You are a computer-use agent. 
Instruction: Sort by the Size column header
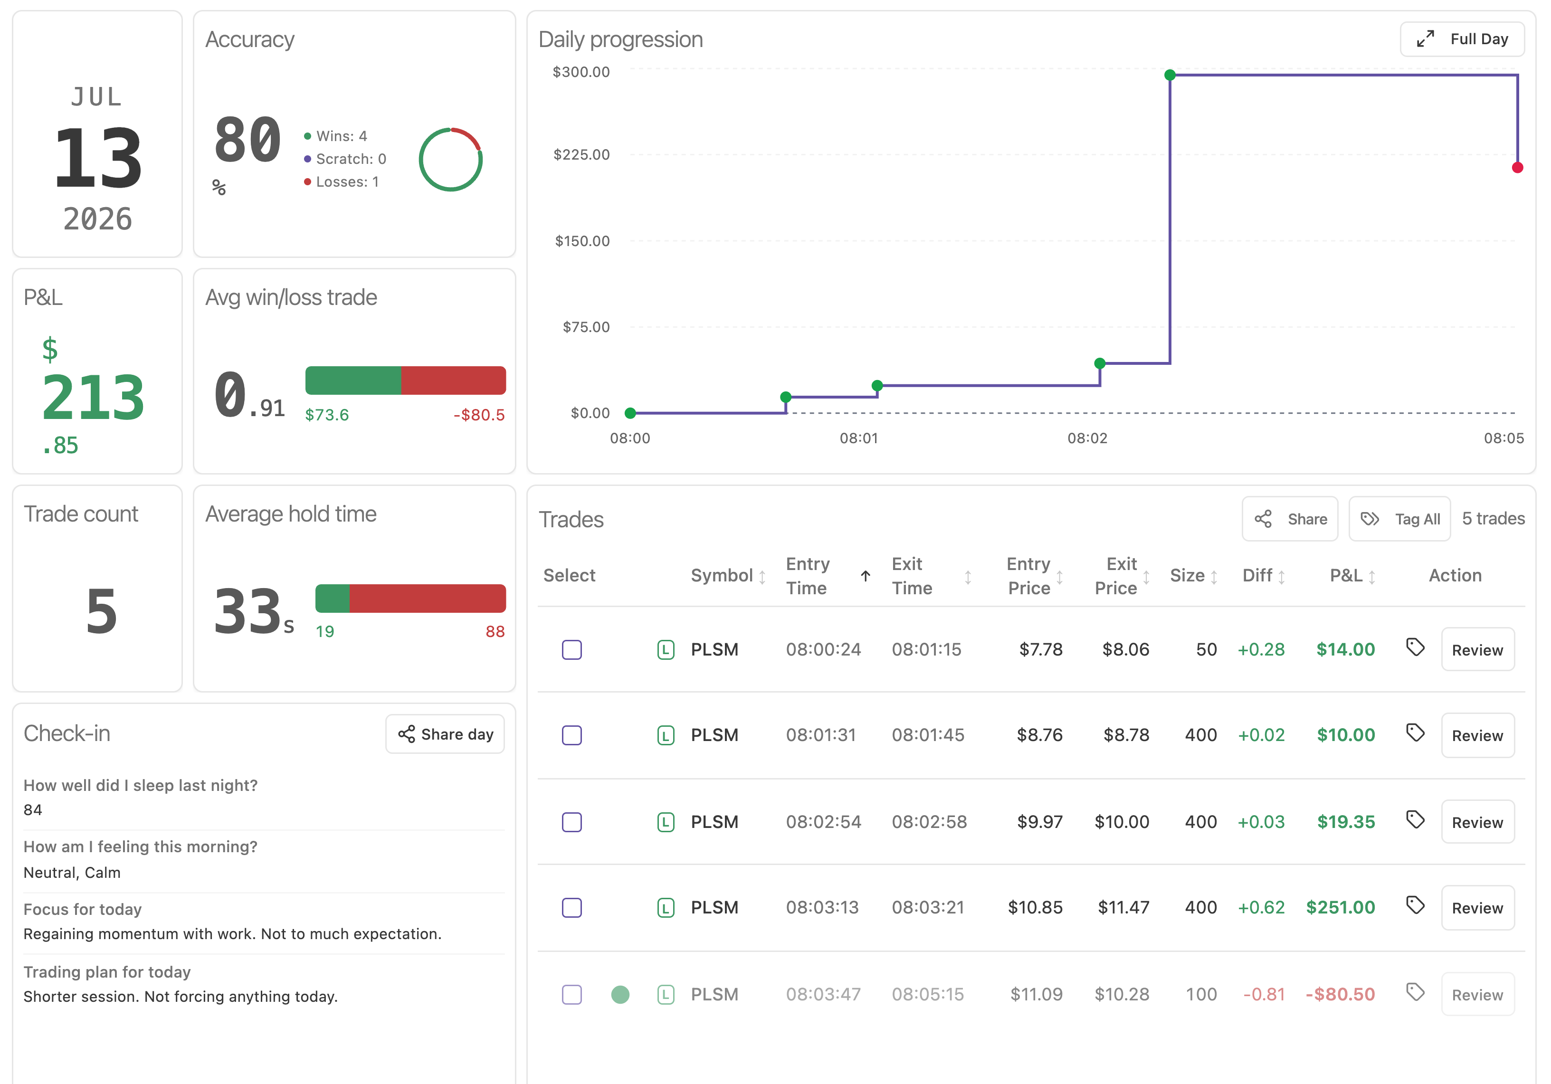[x=1193, y=575]
